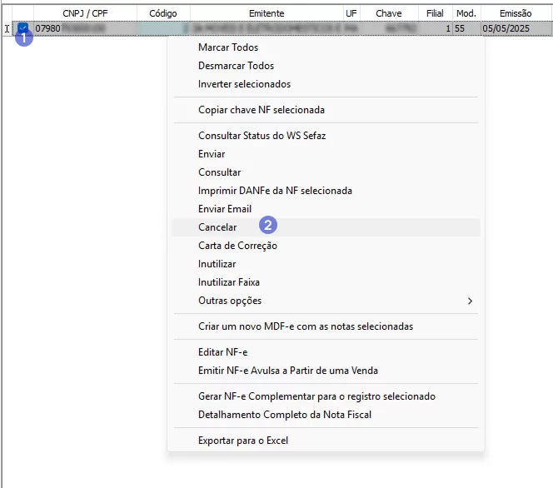Viewport: 553px width, 488px height.
Task: Select Cancelar in the context menu
Action: click(217, 227)
